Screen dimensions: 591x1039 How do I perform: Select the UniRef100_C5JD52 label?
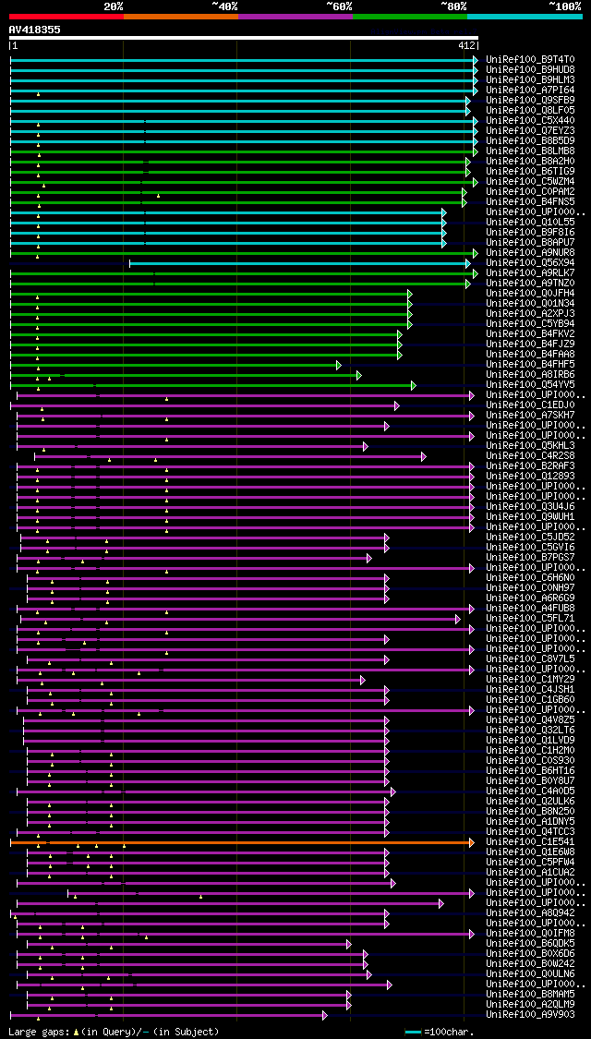pos(530,537)
